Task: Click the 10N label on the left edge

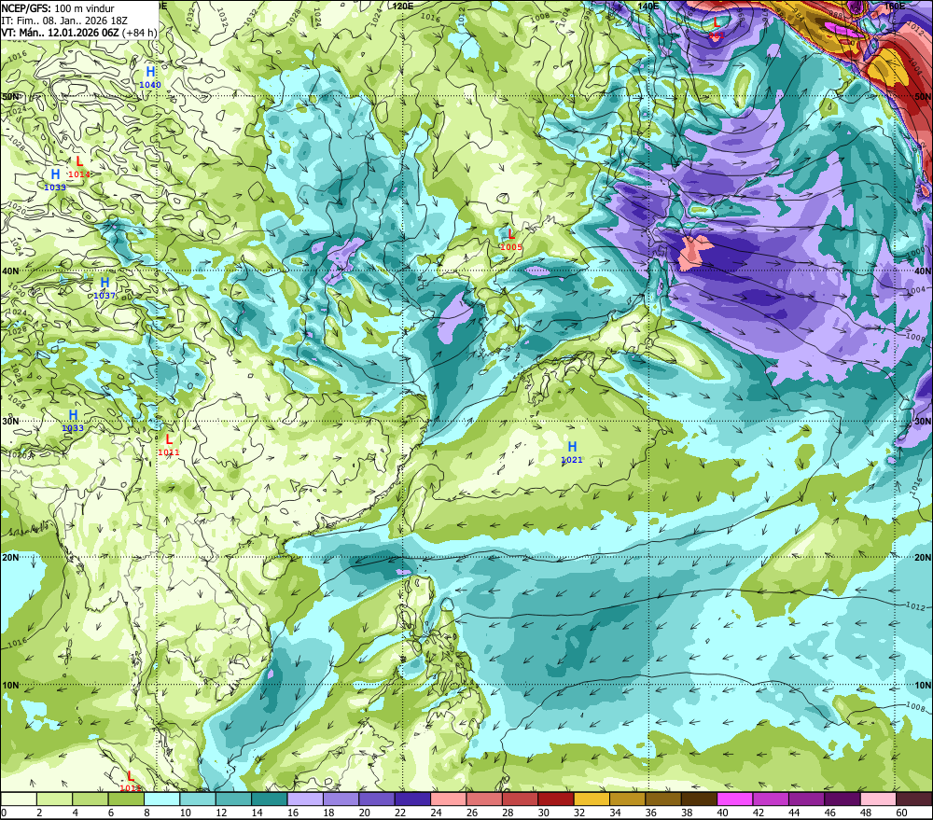Action: pyautogui.click(x=10, y=686)
